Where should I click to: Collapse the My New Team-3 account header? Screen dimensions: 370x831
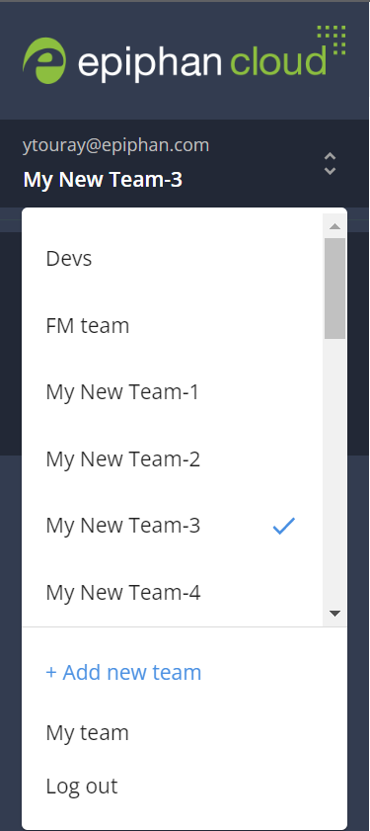[185, 163]
